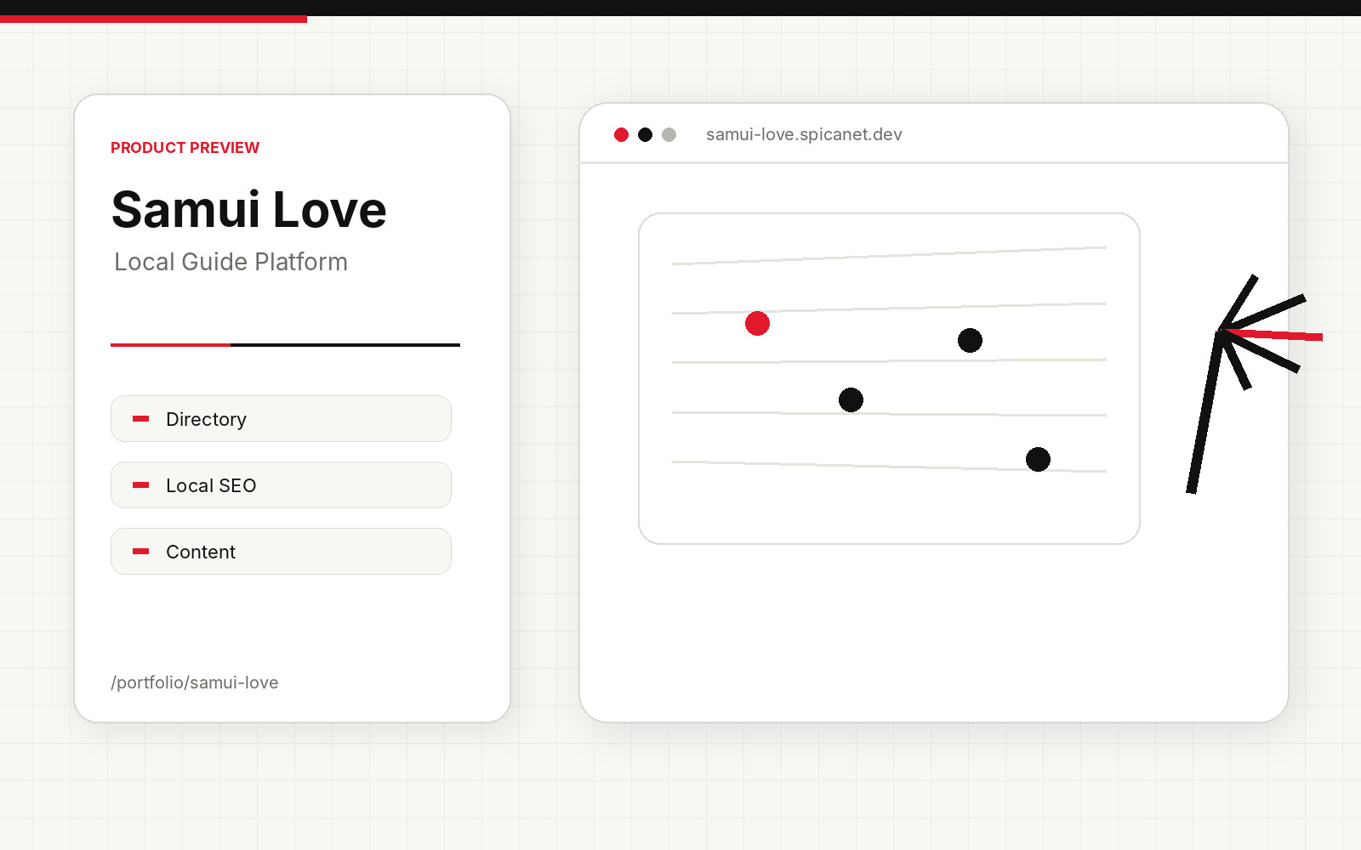Click the red and black progress bar under subtitle

(x=285, y=344)
